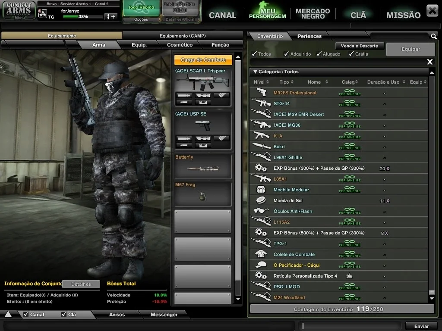Screen dimensions: 442x331
Task: Select the K1A weapon icon
Action: coord(261,135)
